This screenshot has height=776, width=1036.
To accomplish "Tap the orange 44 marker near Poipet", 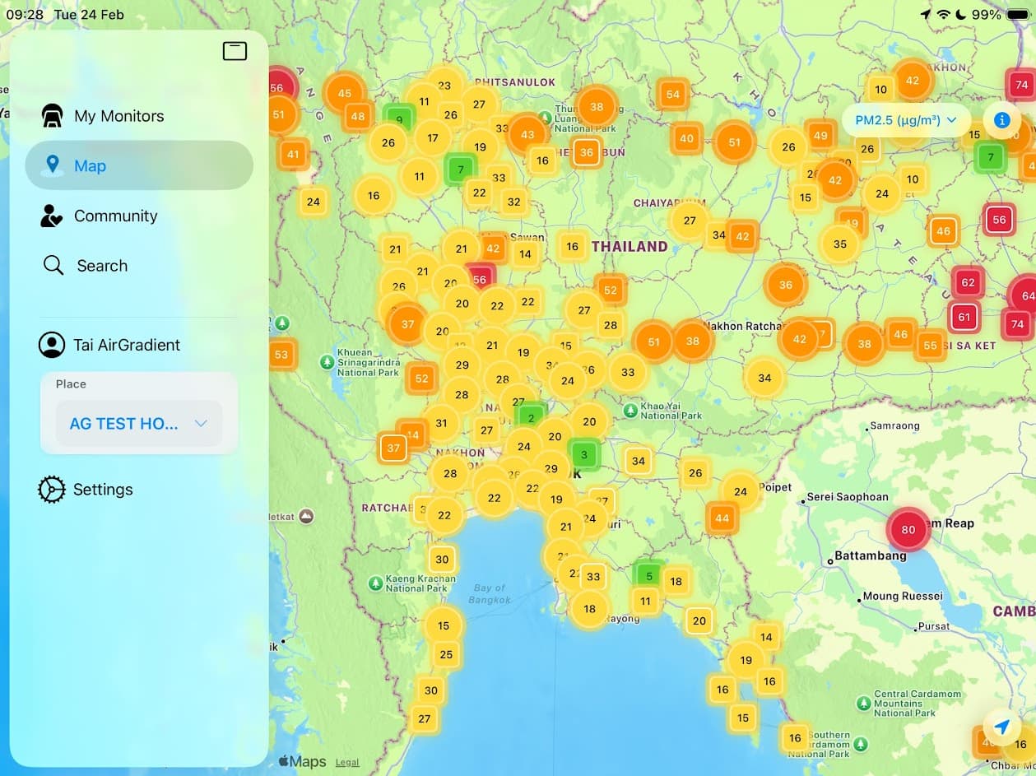I will pos(722,518).
